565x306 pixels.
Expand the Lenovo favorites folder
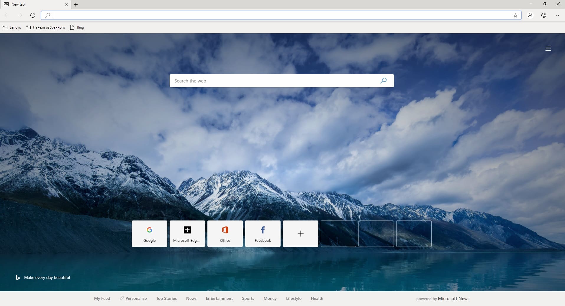(12, 27)
